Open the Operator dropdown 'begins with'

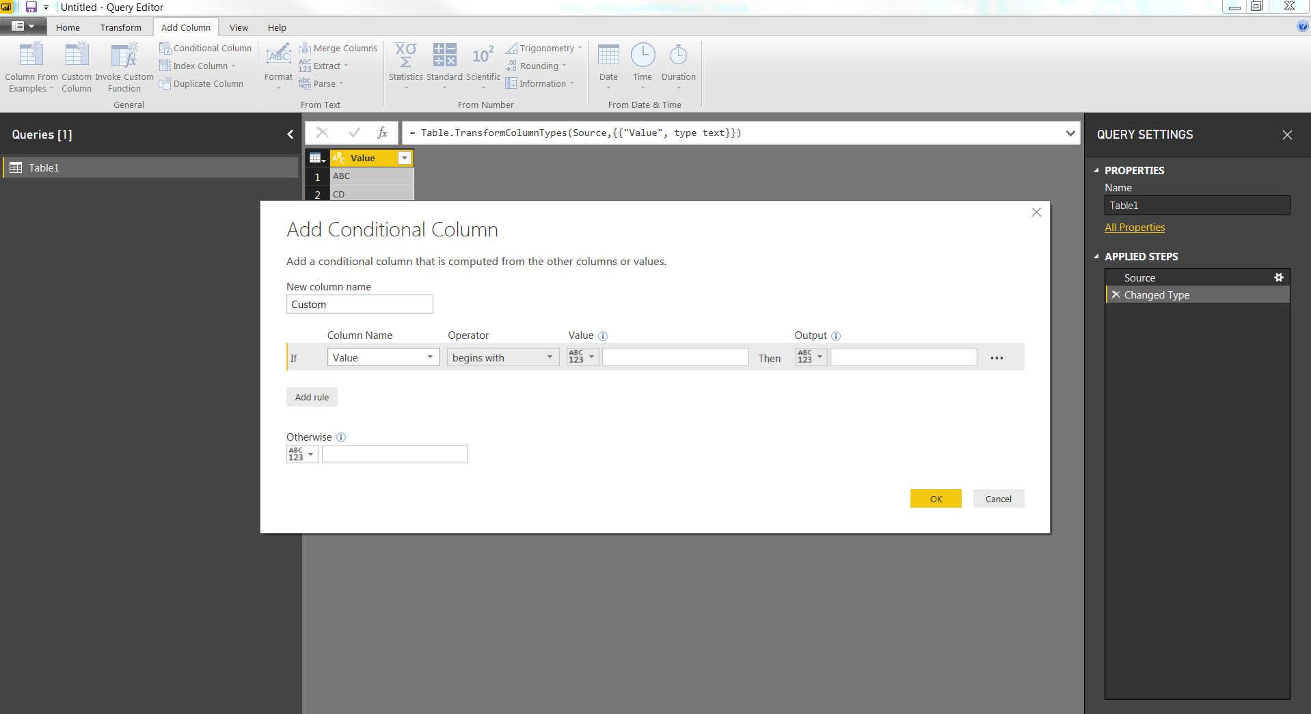pyautogui.click(x=504, y=357)
